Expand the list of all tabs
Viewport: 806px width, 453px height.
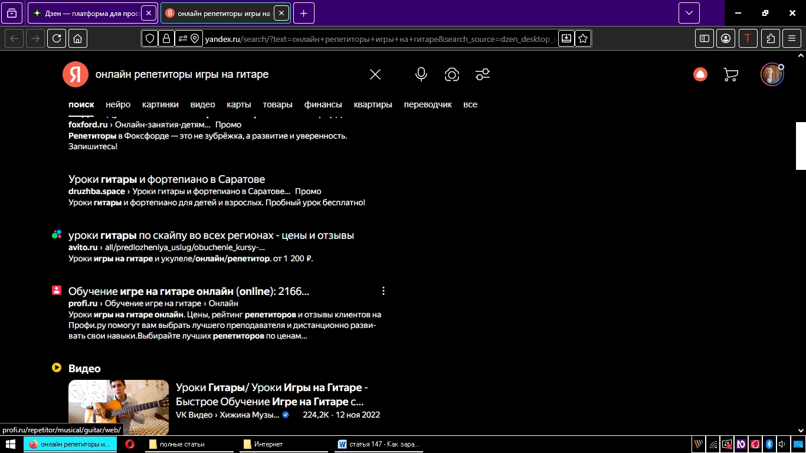click(689, 13)
